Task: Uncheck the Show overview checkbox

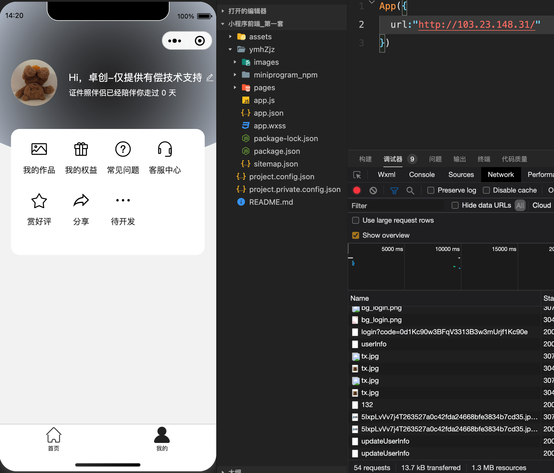Action: tap(356, 235)
